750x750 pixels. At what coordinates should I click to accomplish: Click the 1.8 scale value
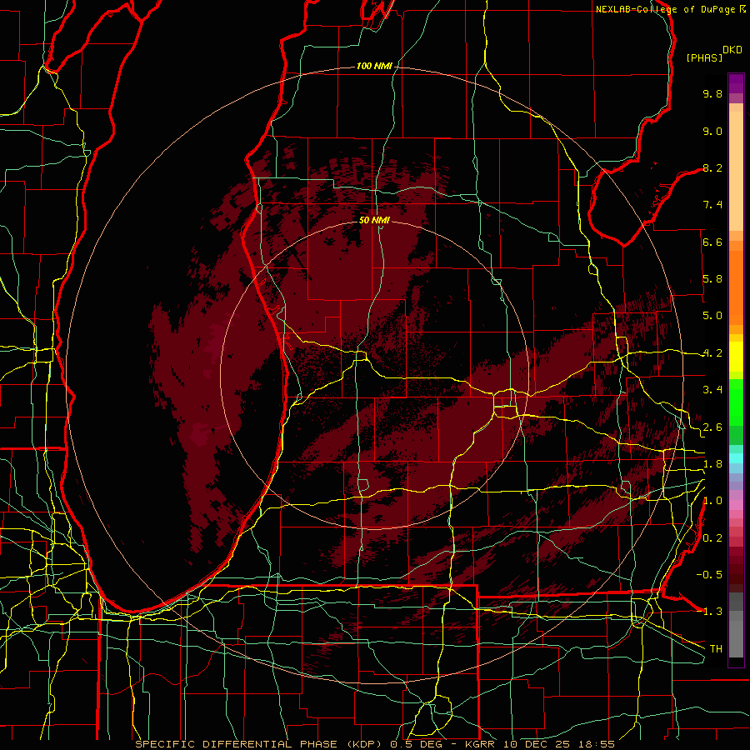[712, 464]
